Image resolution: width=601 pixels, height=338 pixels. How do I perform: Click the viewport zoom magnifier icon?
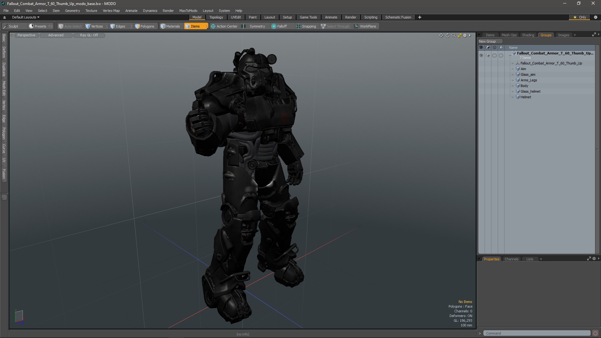(454, 35)
